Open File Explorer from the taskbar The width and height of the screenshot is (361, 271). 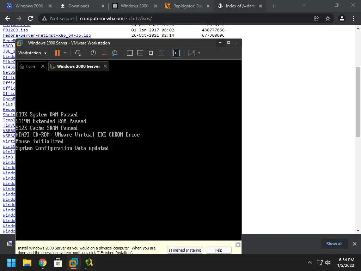[x=27, y=263]
